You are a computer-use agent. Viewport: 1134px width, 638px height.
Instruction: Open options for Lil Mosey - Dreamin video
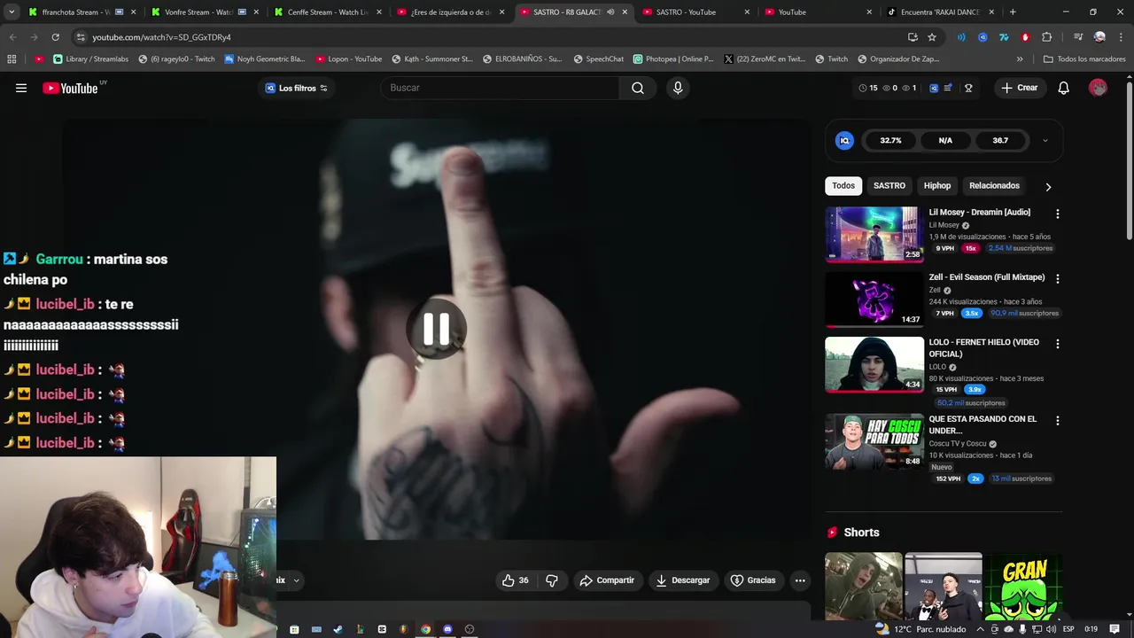tap(1057, 214)
